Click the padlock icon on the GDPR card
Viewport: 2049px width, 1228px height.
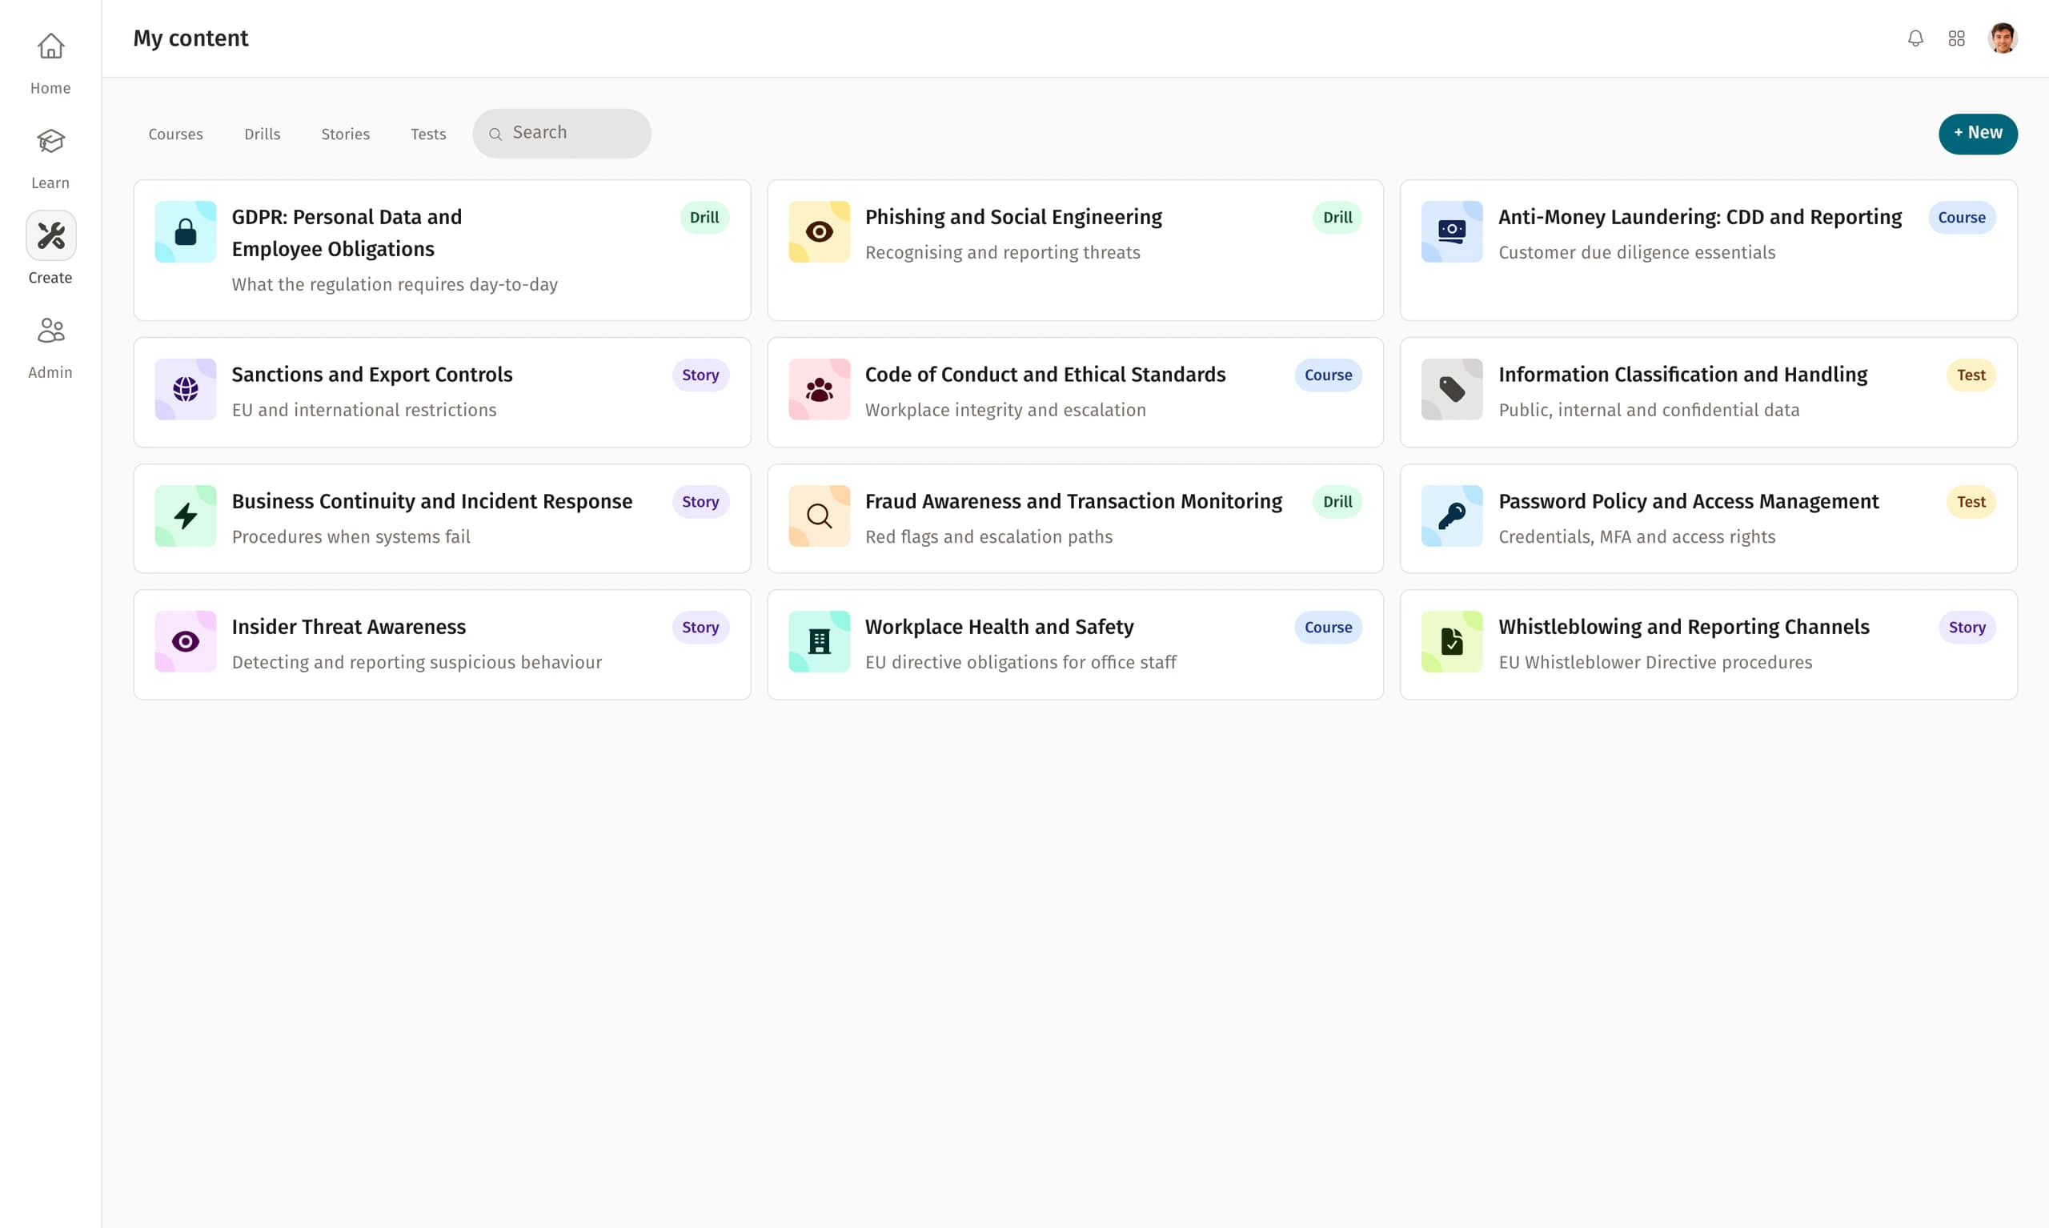[x=184, y=231]
